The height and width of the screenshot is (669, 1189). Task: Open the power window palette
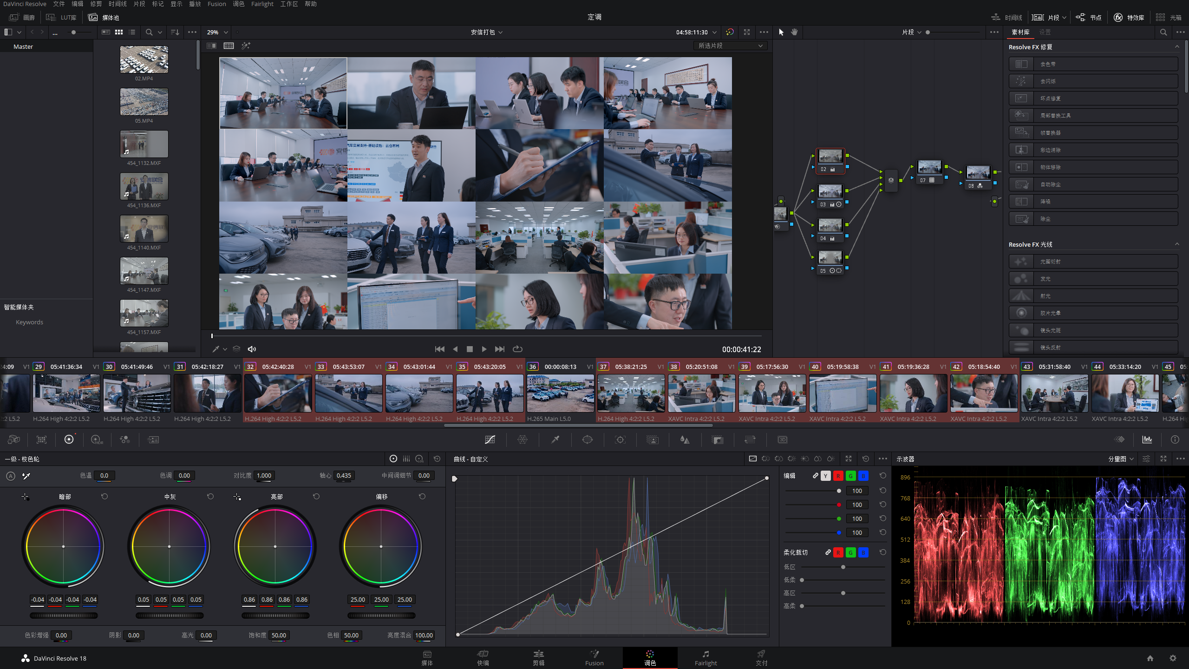point(588,439)
